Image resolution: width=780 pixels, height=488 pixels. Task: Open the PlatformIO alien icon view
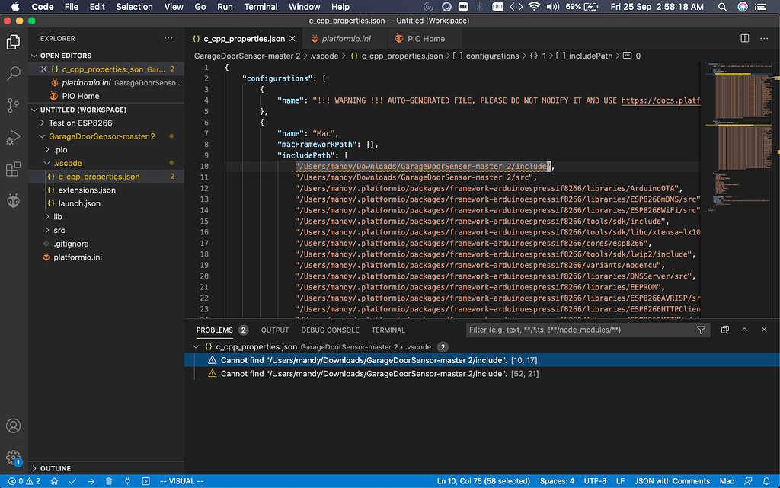click(14, 201)
